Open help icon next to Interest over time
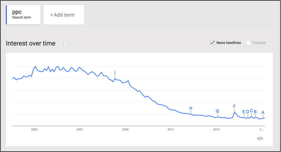The height and width of the screenshot is (152, 281). tap(63, 44)
